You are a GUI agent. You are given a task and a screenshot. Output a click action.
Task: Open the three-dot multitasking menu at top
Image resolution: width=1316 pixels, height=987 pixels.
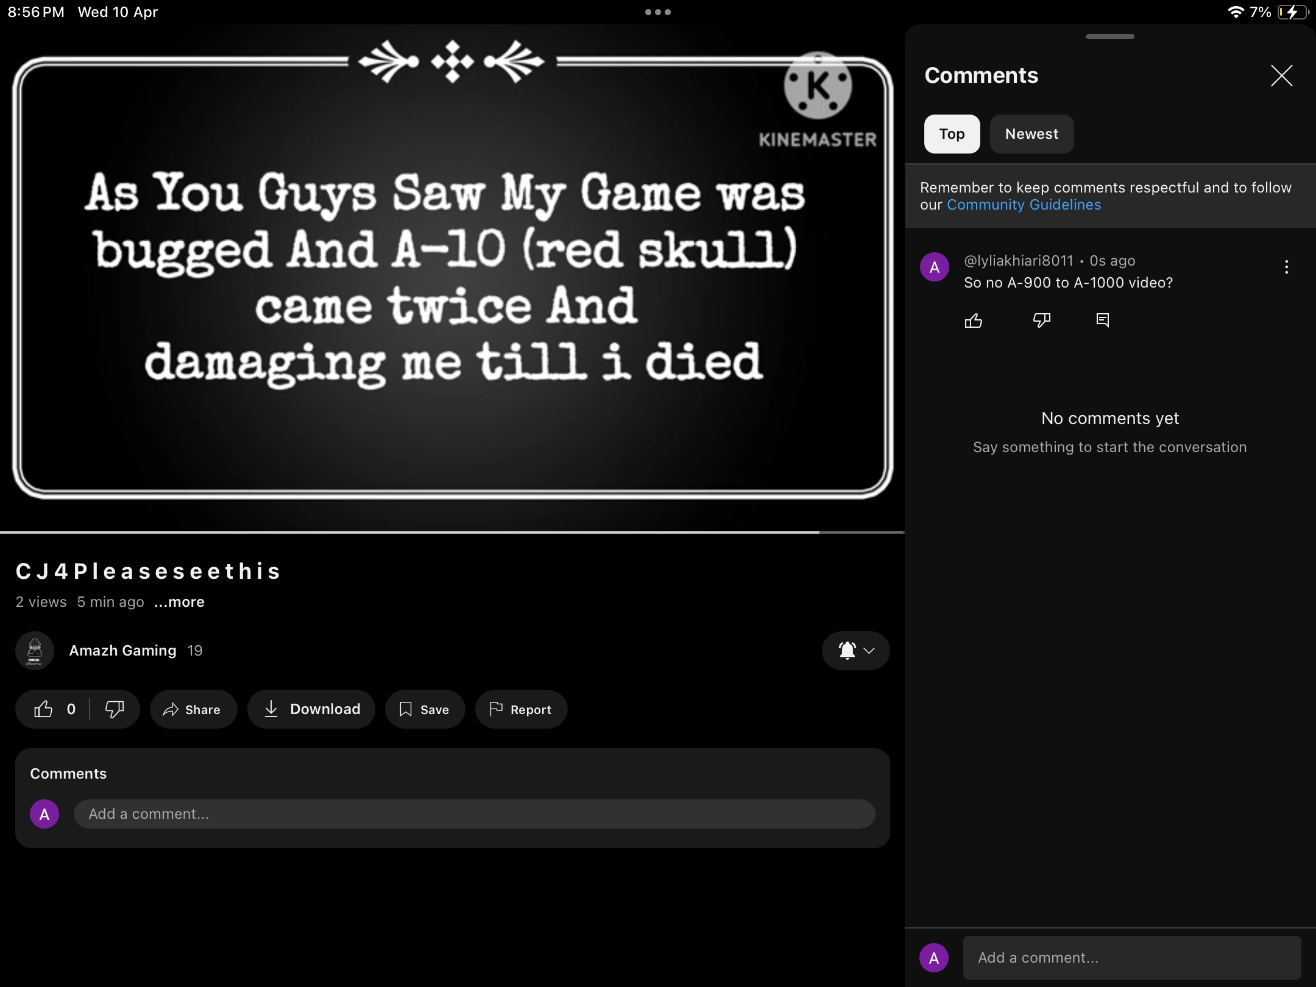pyautogui.click(x=657, y=12)
